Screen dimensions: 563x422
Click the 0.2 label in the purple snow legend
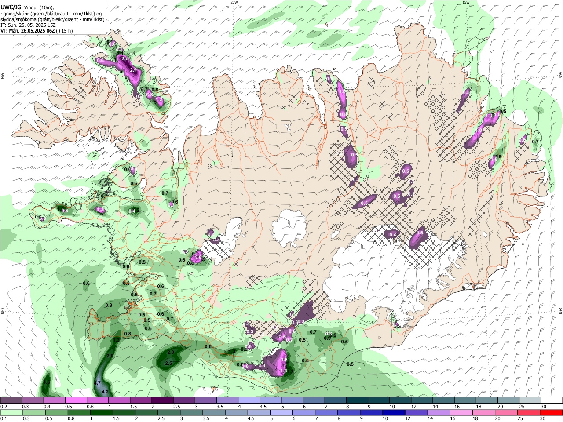click(4, 407)
